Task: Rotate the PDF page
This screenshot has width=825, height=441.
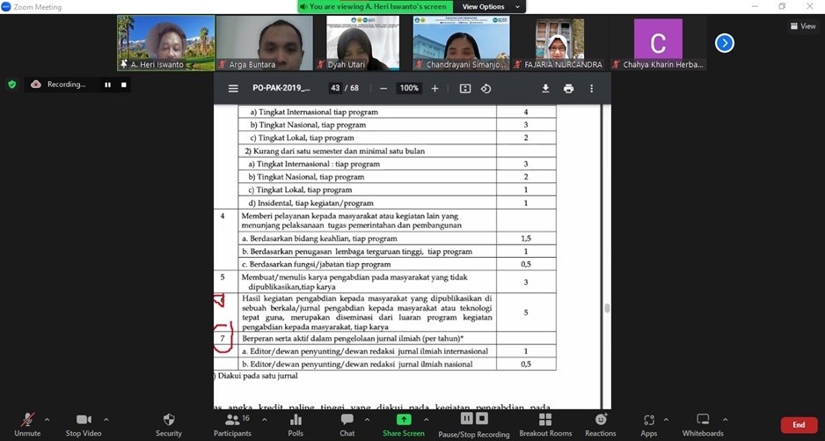Action: pyautogui.click(x=486, y=88)
